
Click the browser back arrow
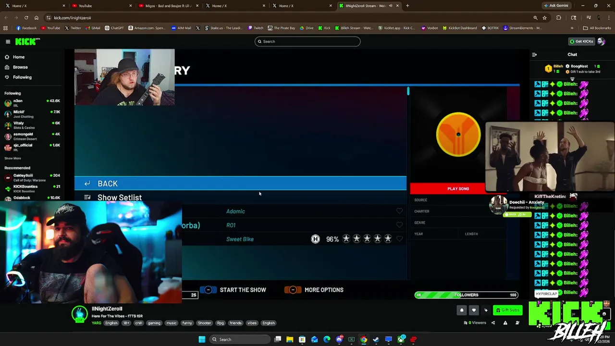6,18
